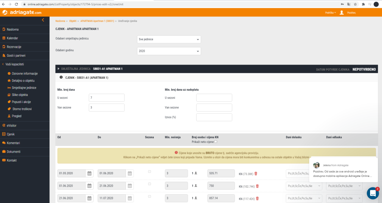Enable the Prikaži neto cijene checkbox

pyautogui.click(x=216, y=142)
